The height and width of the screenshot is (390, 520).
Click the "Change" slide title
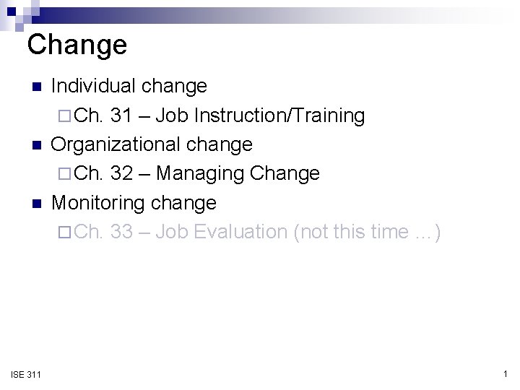(77, 45)
